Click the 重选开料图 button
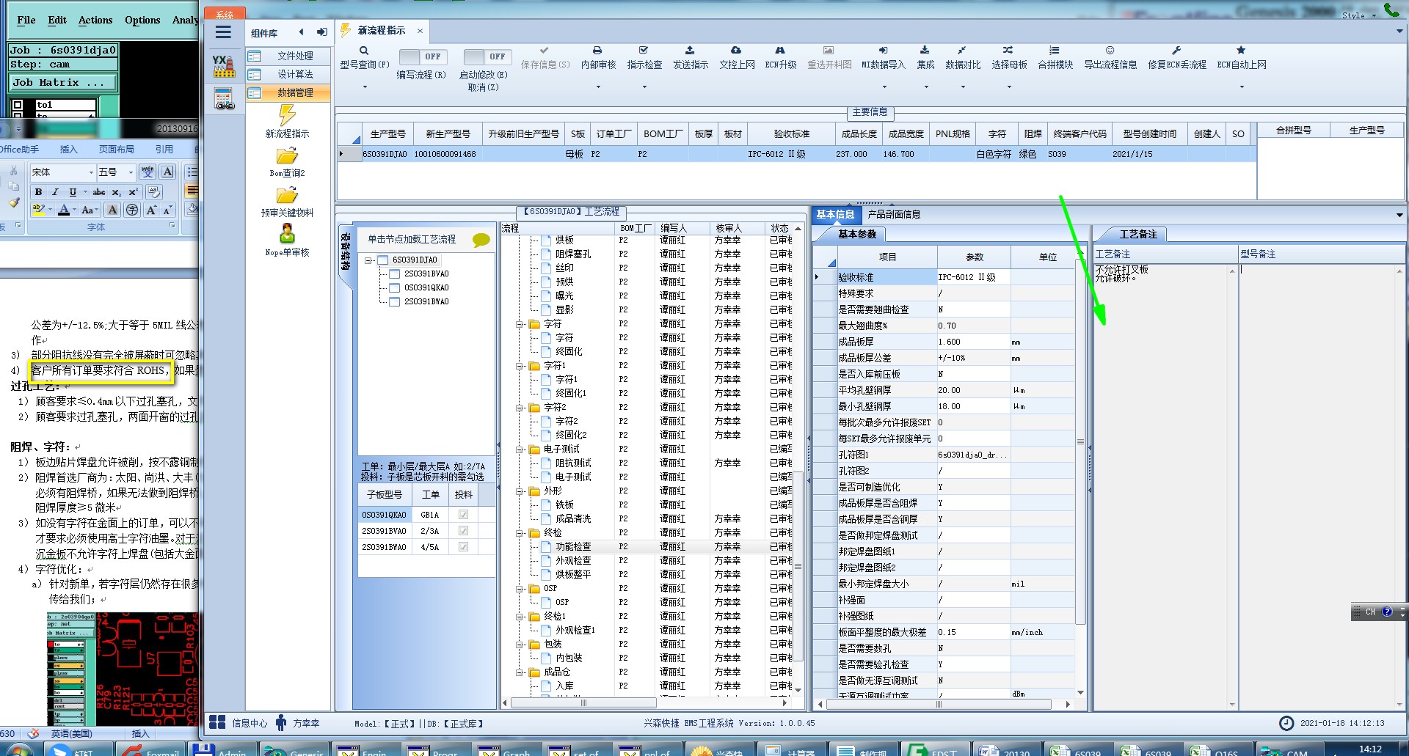This screenshot has width=1409, height=756. pyautogui.click(x=829, y=58)
